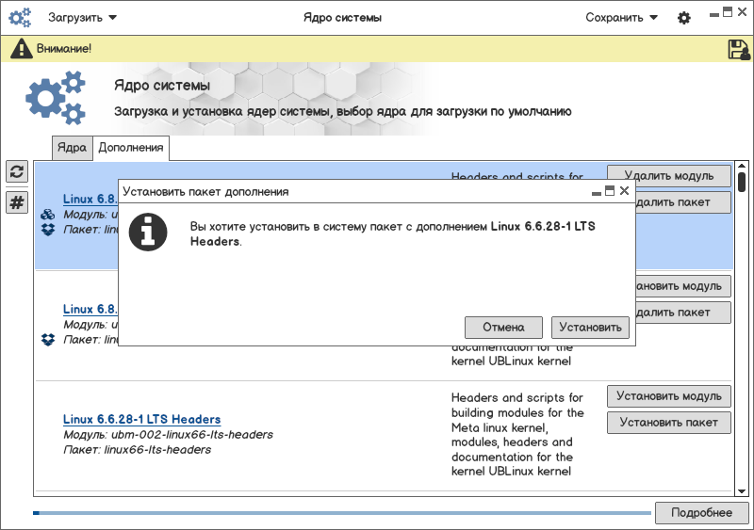
Task: Click Установить модуль for LTS Headers
Action: tap(668, 395)
